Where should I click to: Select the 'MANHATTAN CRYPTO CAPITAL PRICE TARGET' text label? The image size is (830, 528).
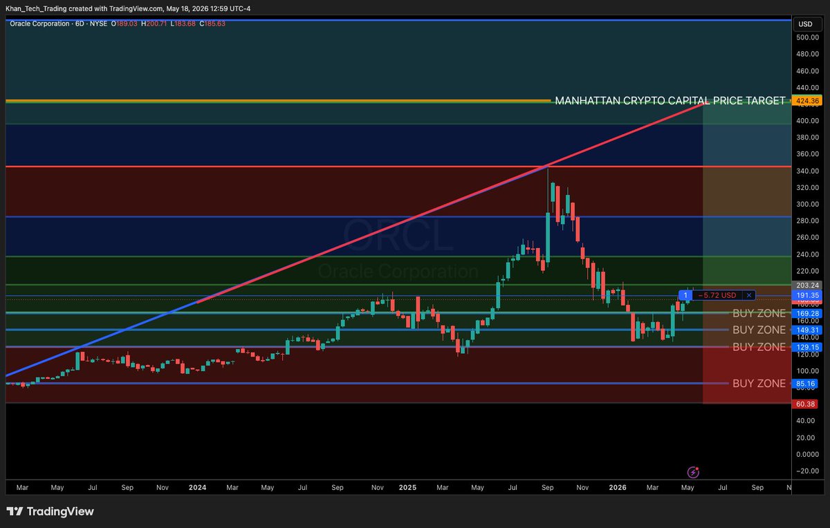pyautogui.click(x=670, y=101)
